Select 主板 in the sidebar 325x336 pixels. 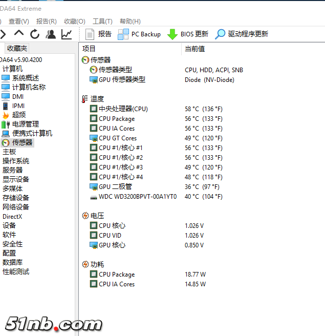tap(9, 152)
